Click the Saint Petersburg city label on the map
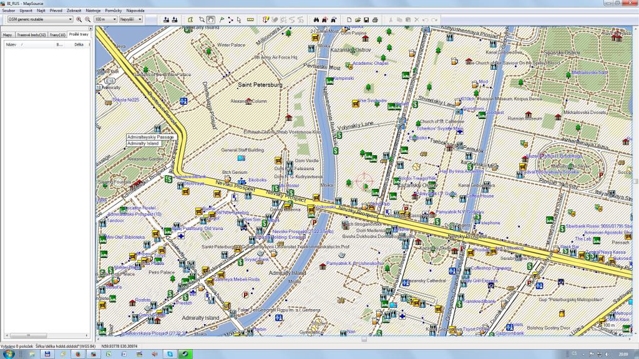The height and width of the screenshot is (359, 639). (x=260, y=85)
